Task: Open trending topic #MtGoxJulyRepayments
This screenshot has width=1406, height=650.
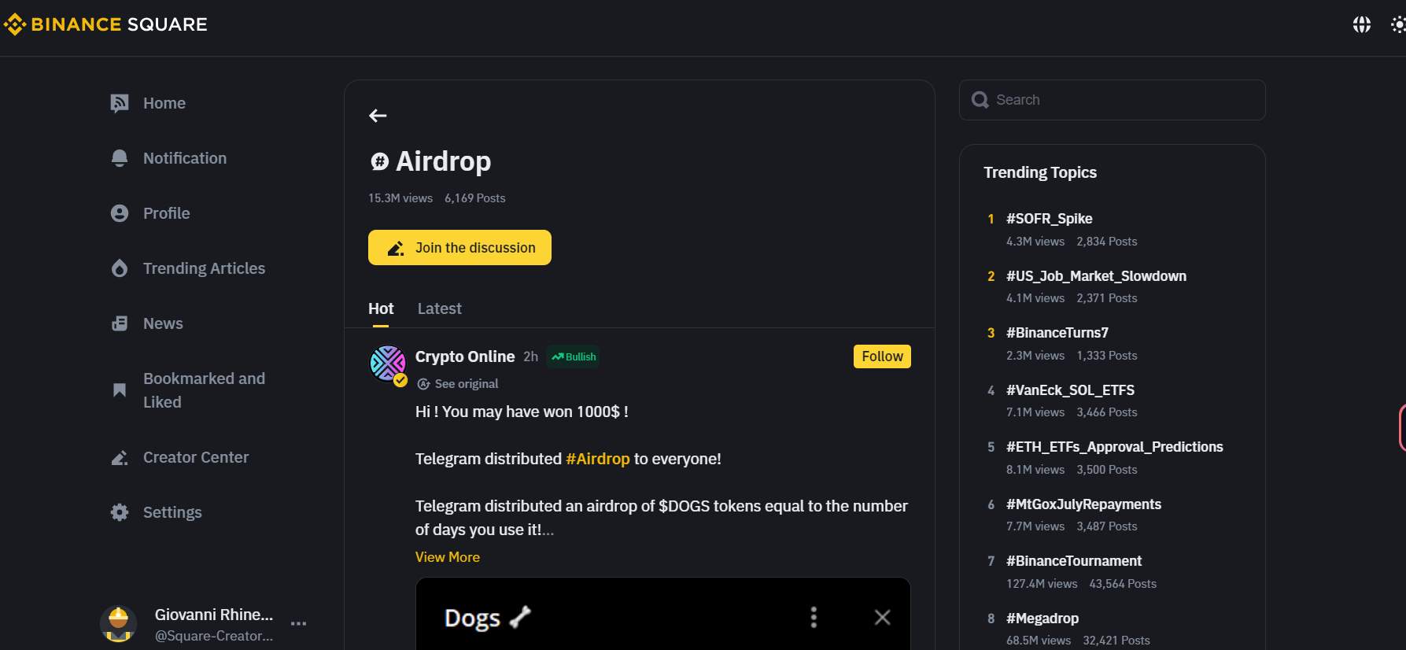Action: tap(1083, 504)
